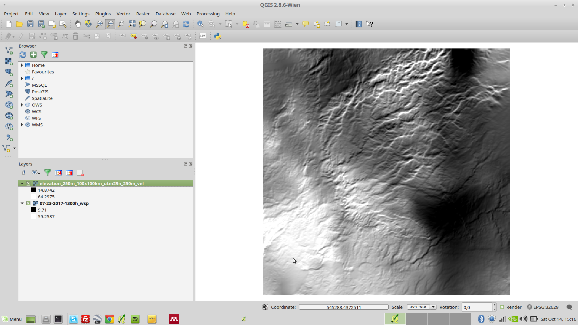578x325 pixels.
Task: Click the Menu button on taskbar
Action: click(x=12, y=319)
